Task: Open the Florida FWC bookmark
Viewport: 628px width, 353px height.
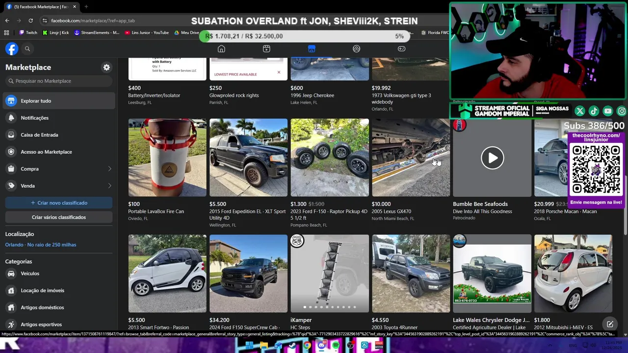Action: [435, 33]
